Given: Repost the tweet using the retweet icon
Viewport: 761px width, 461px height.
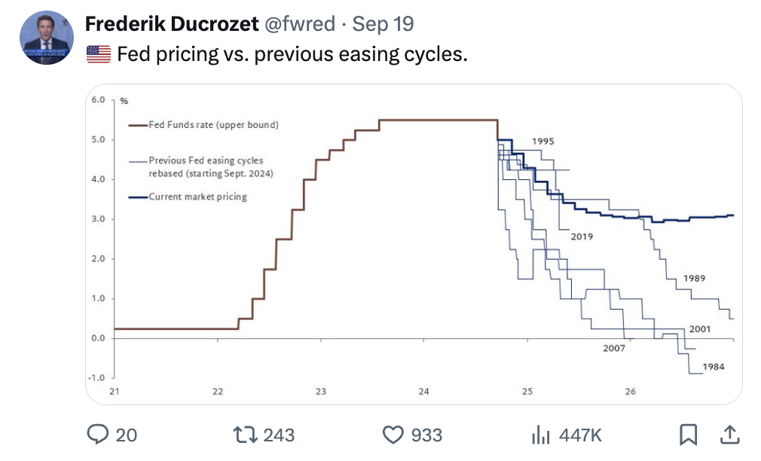Looking at the screenshot, I should click(x=243, y=435).
